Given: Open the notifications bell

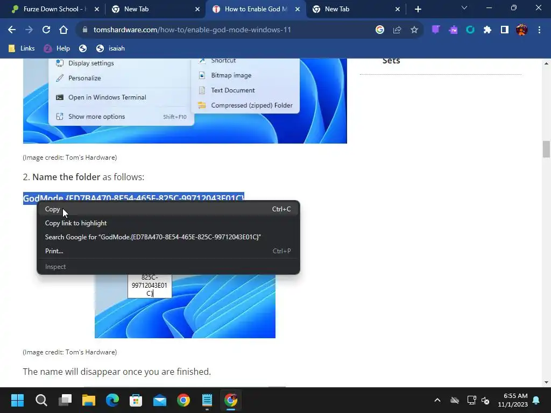Looking at the screenshot, I should coord(536,400).
